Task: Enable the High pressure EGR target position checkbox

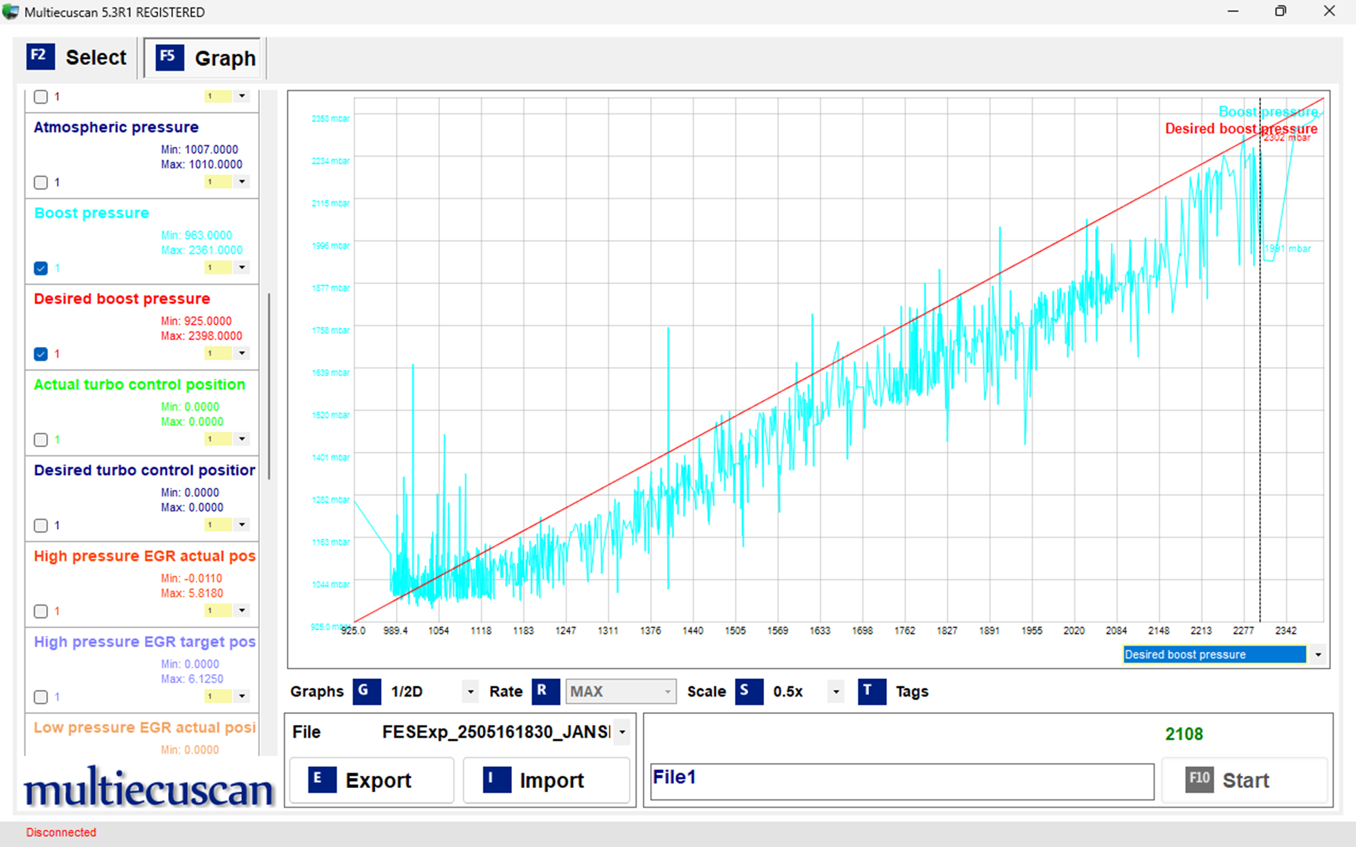Action: [41, 697]
